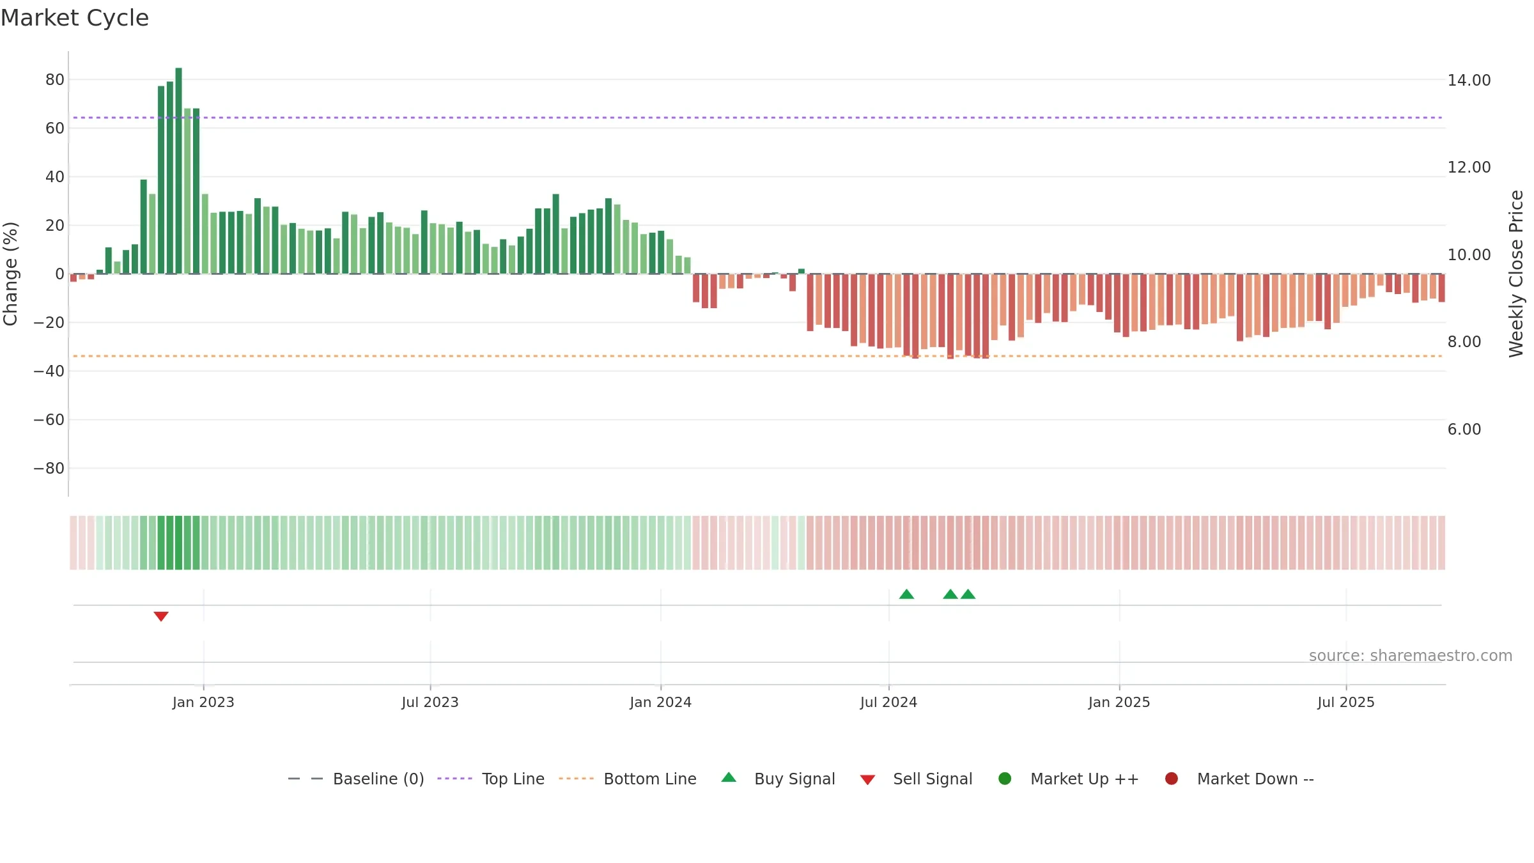Toggle the Top Line legend entry
Viewport: 1534px width, 863px height.
pyautogui.click(x=491, y=779)
